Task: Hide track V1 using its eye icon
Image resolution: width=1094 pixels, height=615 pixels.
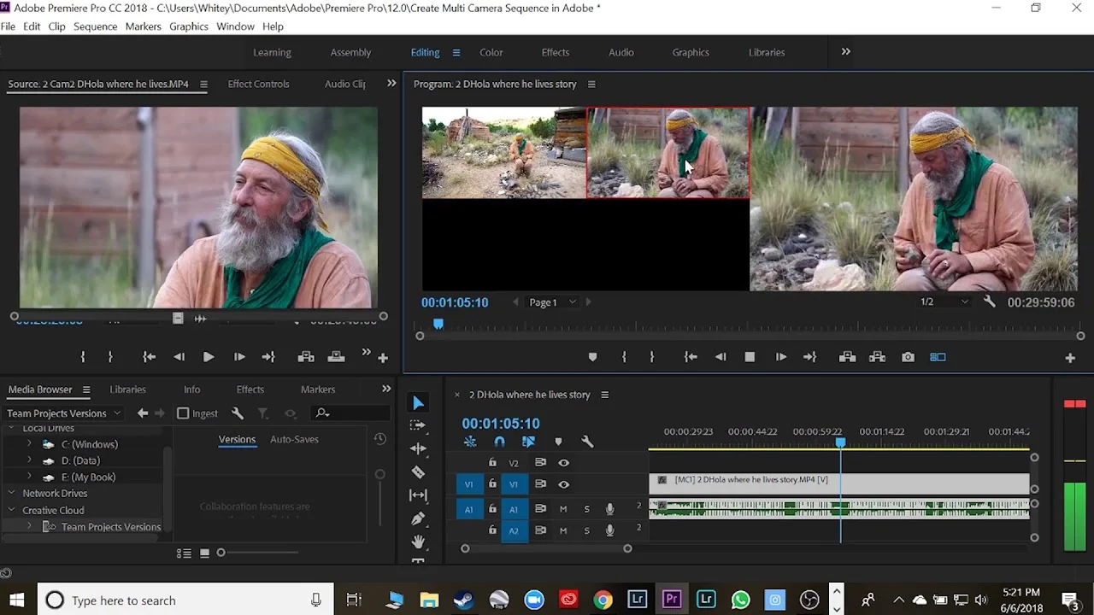Action: (563, 484)
